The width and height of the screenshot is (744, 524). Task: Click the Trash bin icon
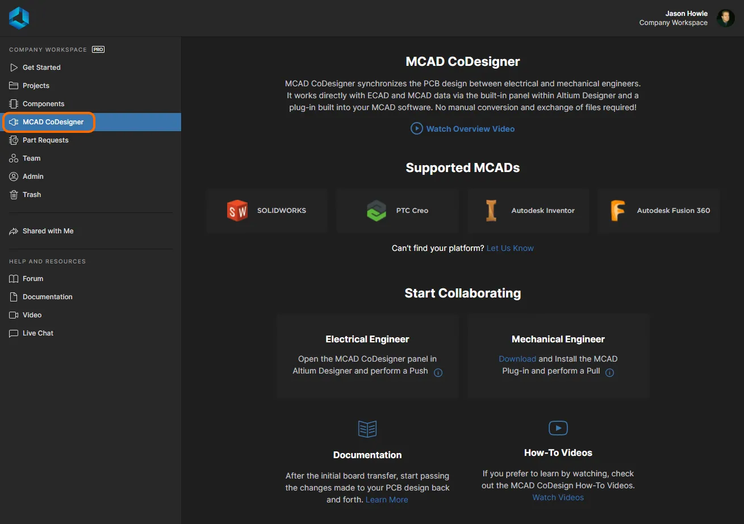[x=14, y=195]
